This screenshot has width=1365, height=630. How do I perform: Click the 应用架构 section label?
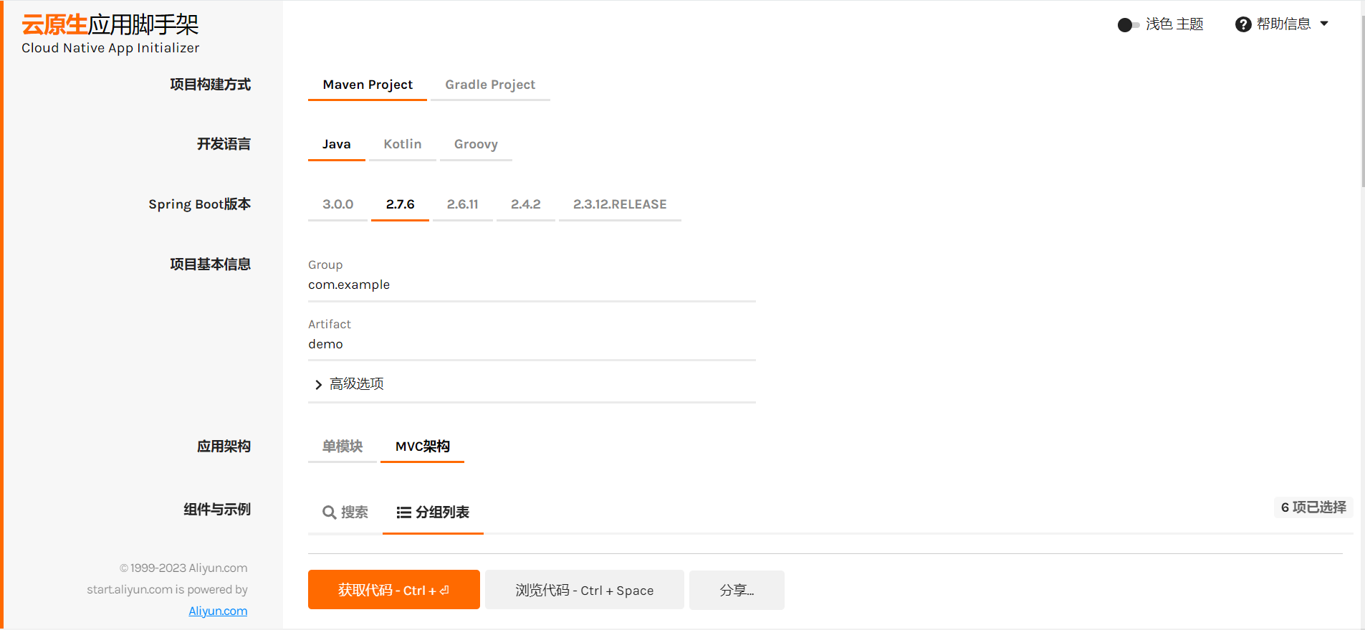click(224, 447)
